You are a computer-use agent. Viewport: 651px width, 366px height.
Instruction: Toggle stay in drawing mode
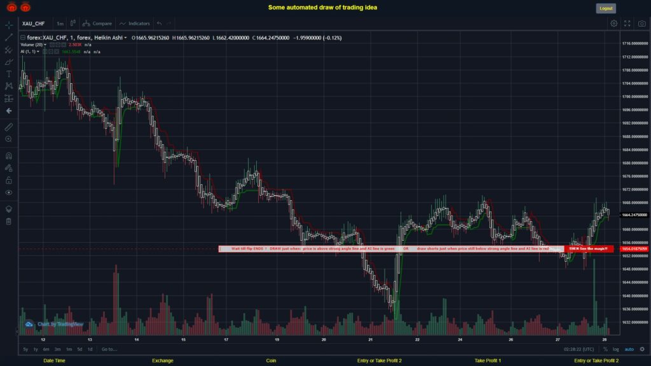point(9,168)
